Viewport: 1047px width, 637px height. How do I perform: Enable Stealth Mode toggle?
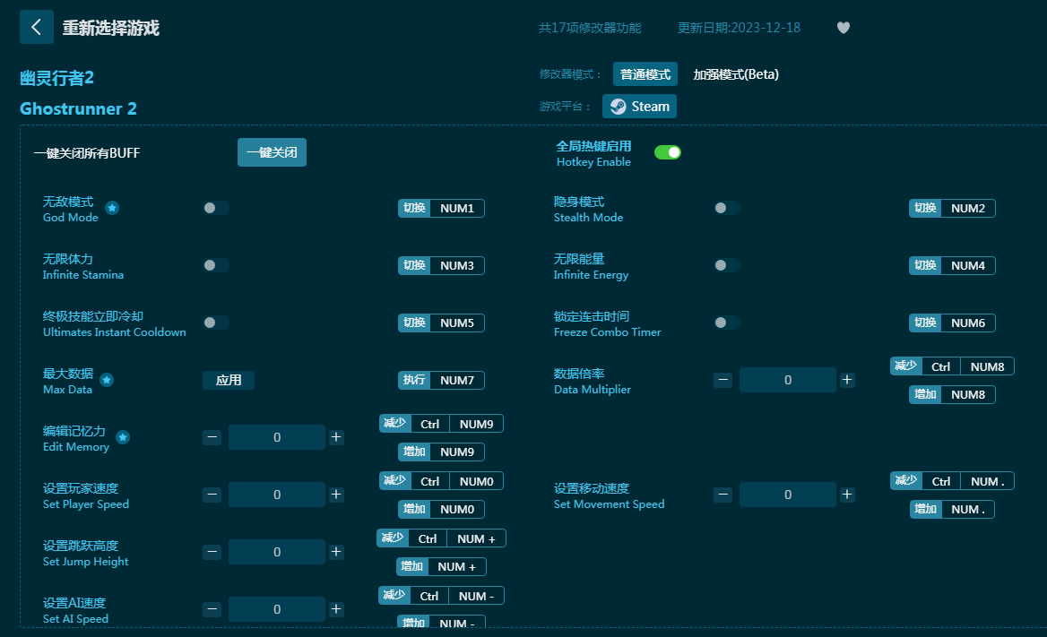point(726,209)
